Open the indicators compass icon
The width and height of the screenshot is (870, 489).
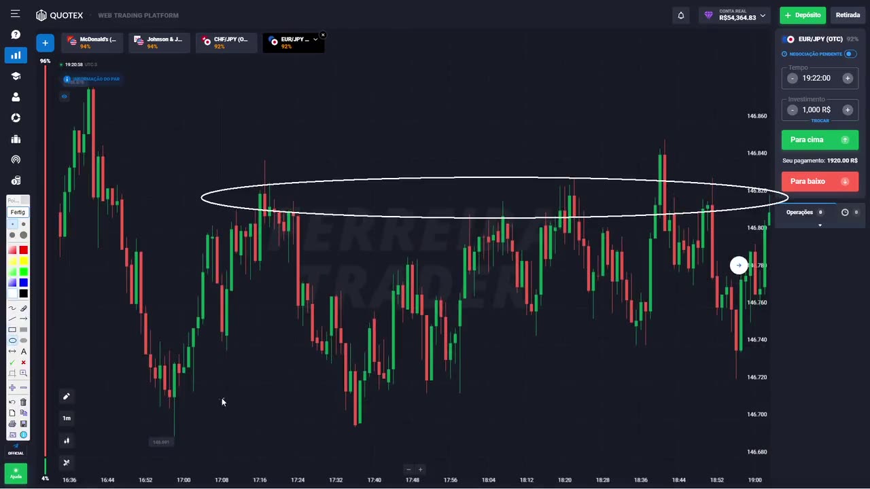(x=67, y=463)
